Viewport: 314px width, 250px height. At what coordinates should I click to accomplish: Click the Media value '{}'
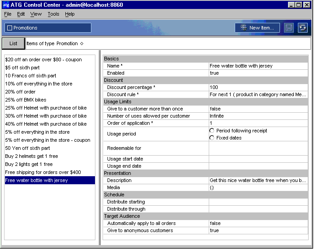tap(258, 187)
